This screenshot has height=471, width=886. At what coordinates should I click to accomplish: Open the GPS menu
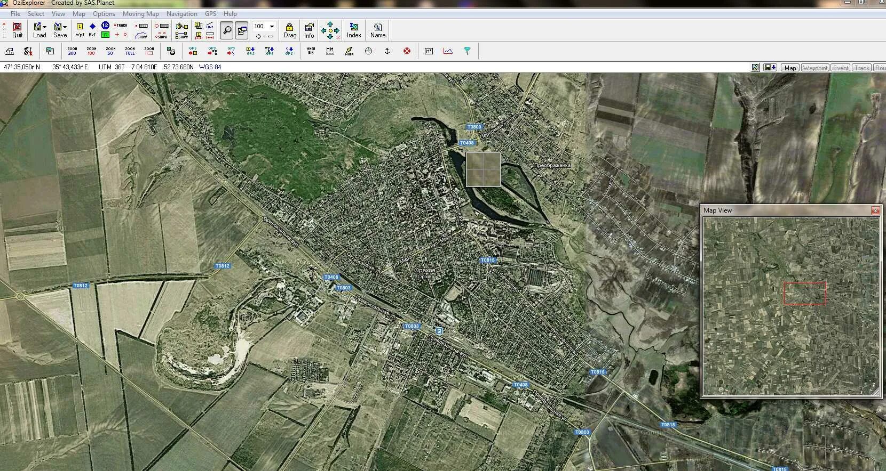(211, 14)
